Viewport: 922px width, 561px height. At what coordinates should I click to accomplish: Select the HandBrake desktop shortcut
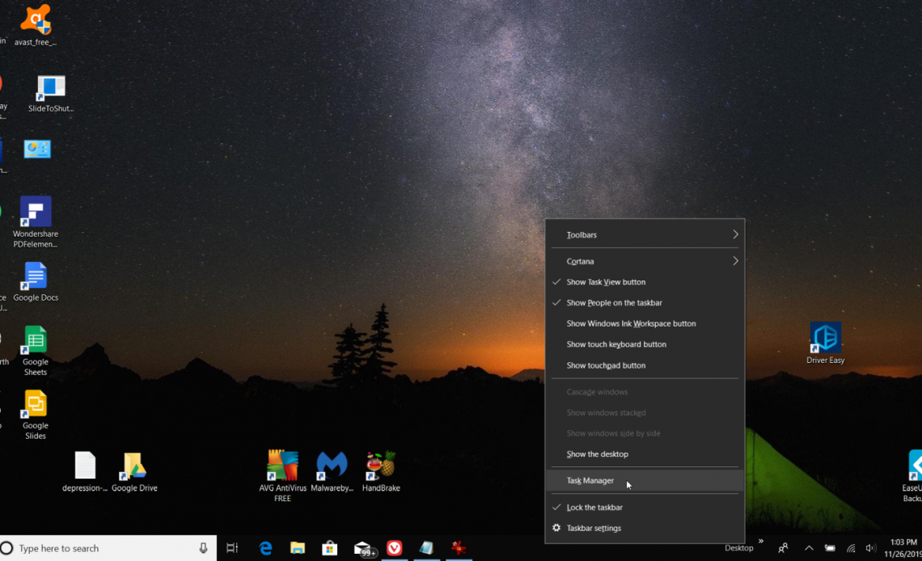click(380, 466)
